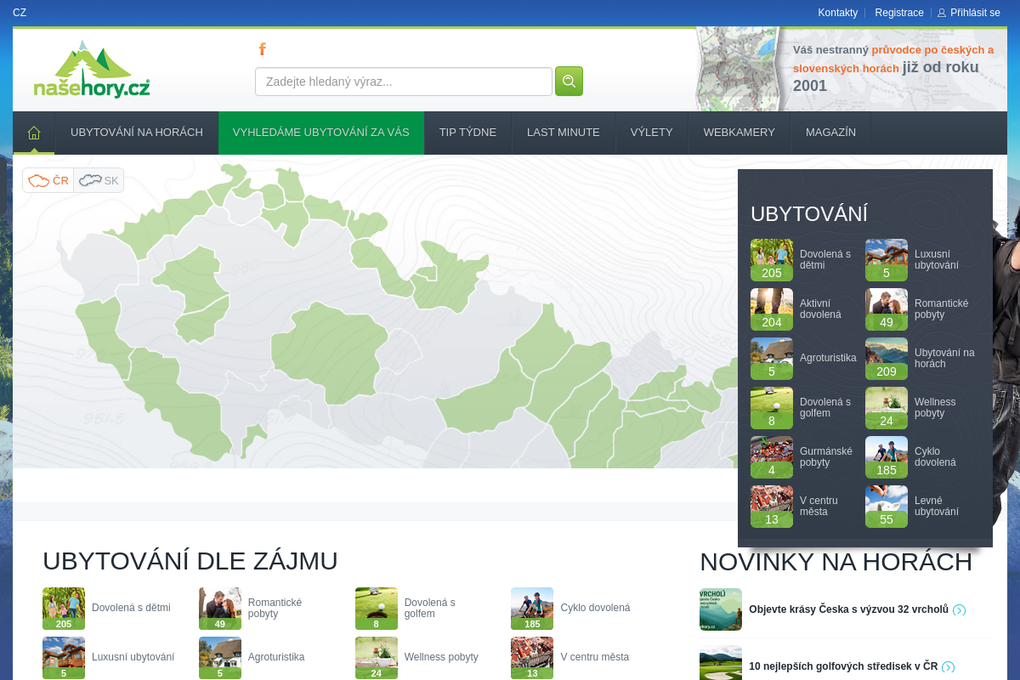Open the Kontakty link
Screen dimensions: 1020x680
(x=838, y=13)
